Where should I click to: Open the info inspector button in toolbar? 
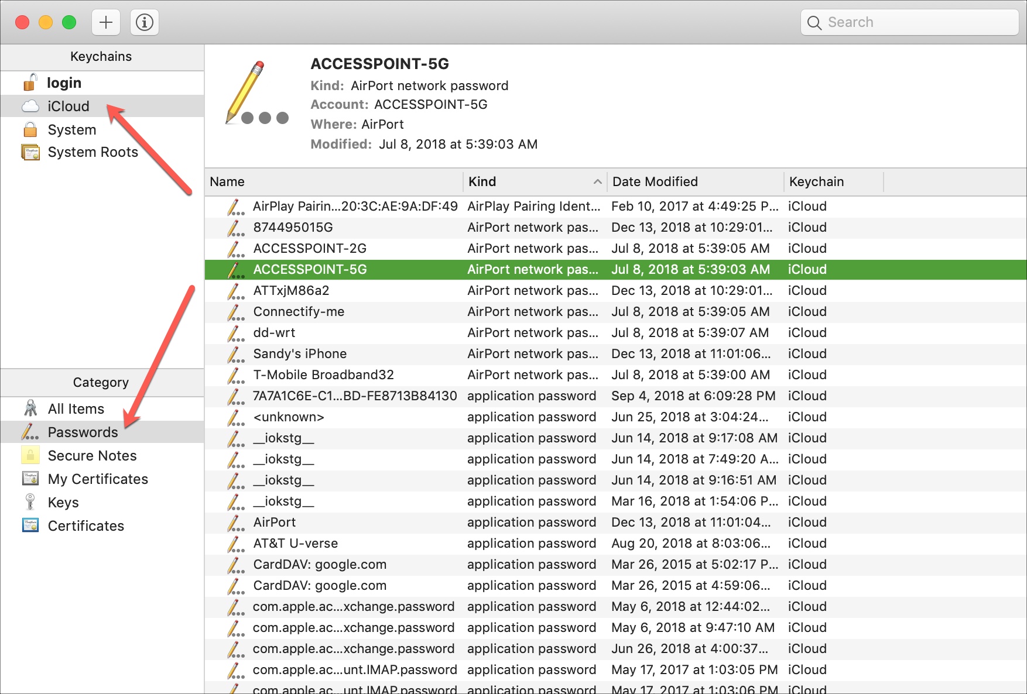click(144, 23)
